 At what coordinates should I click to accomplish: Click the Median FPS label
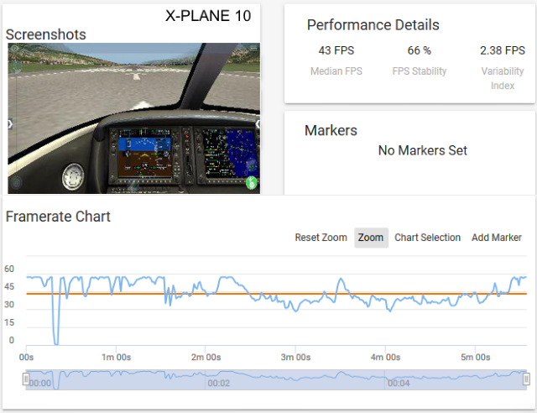point(336,71)
